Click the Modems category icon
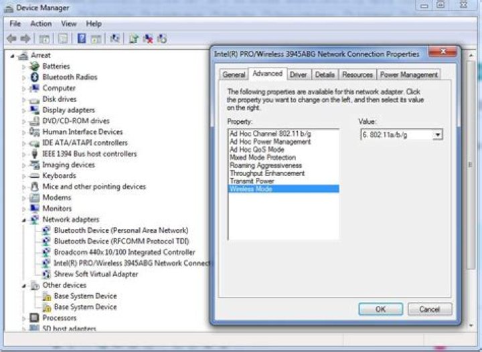 pyautogui.click(x=34, y=198)
